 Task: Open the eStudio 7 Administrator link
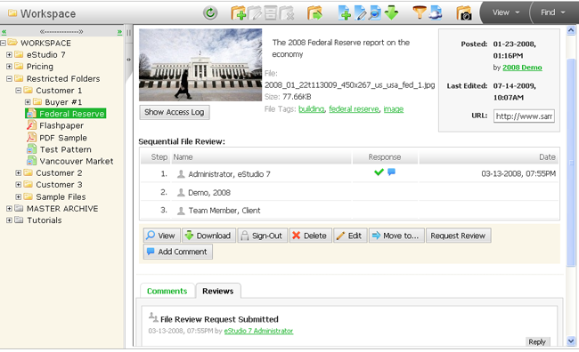[x=258, y=331]
